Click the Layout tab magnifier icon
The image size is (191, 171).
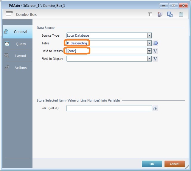click(x=7, y=55)
